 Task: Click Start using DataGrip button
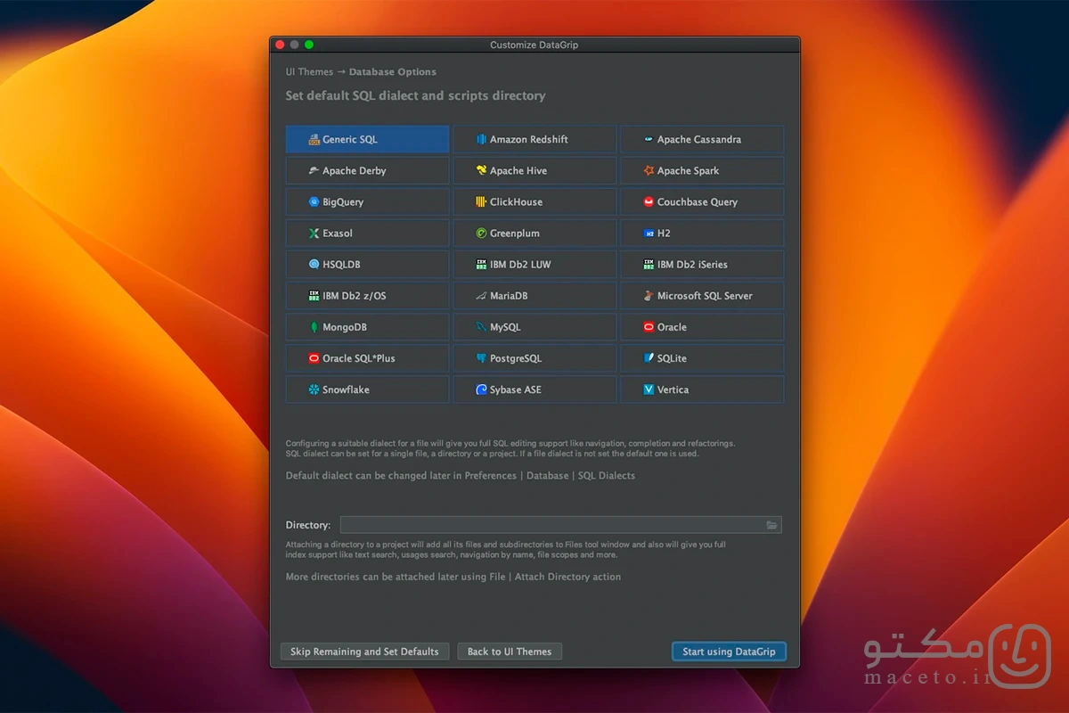(729, 652)
